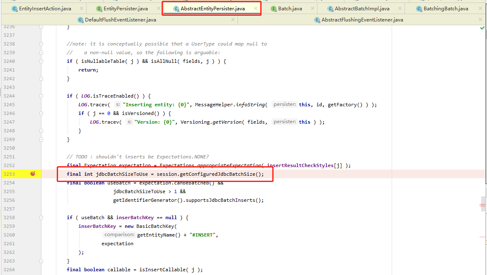This screenshot has height=275, width=487.
Task: Open the AbstractBatchImpl.java tab
Action: click(x=362, y=9)
